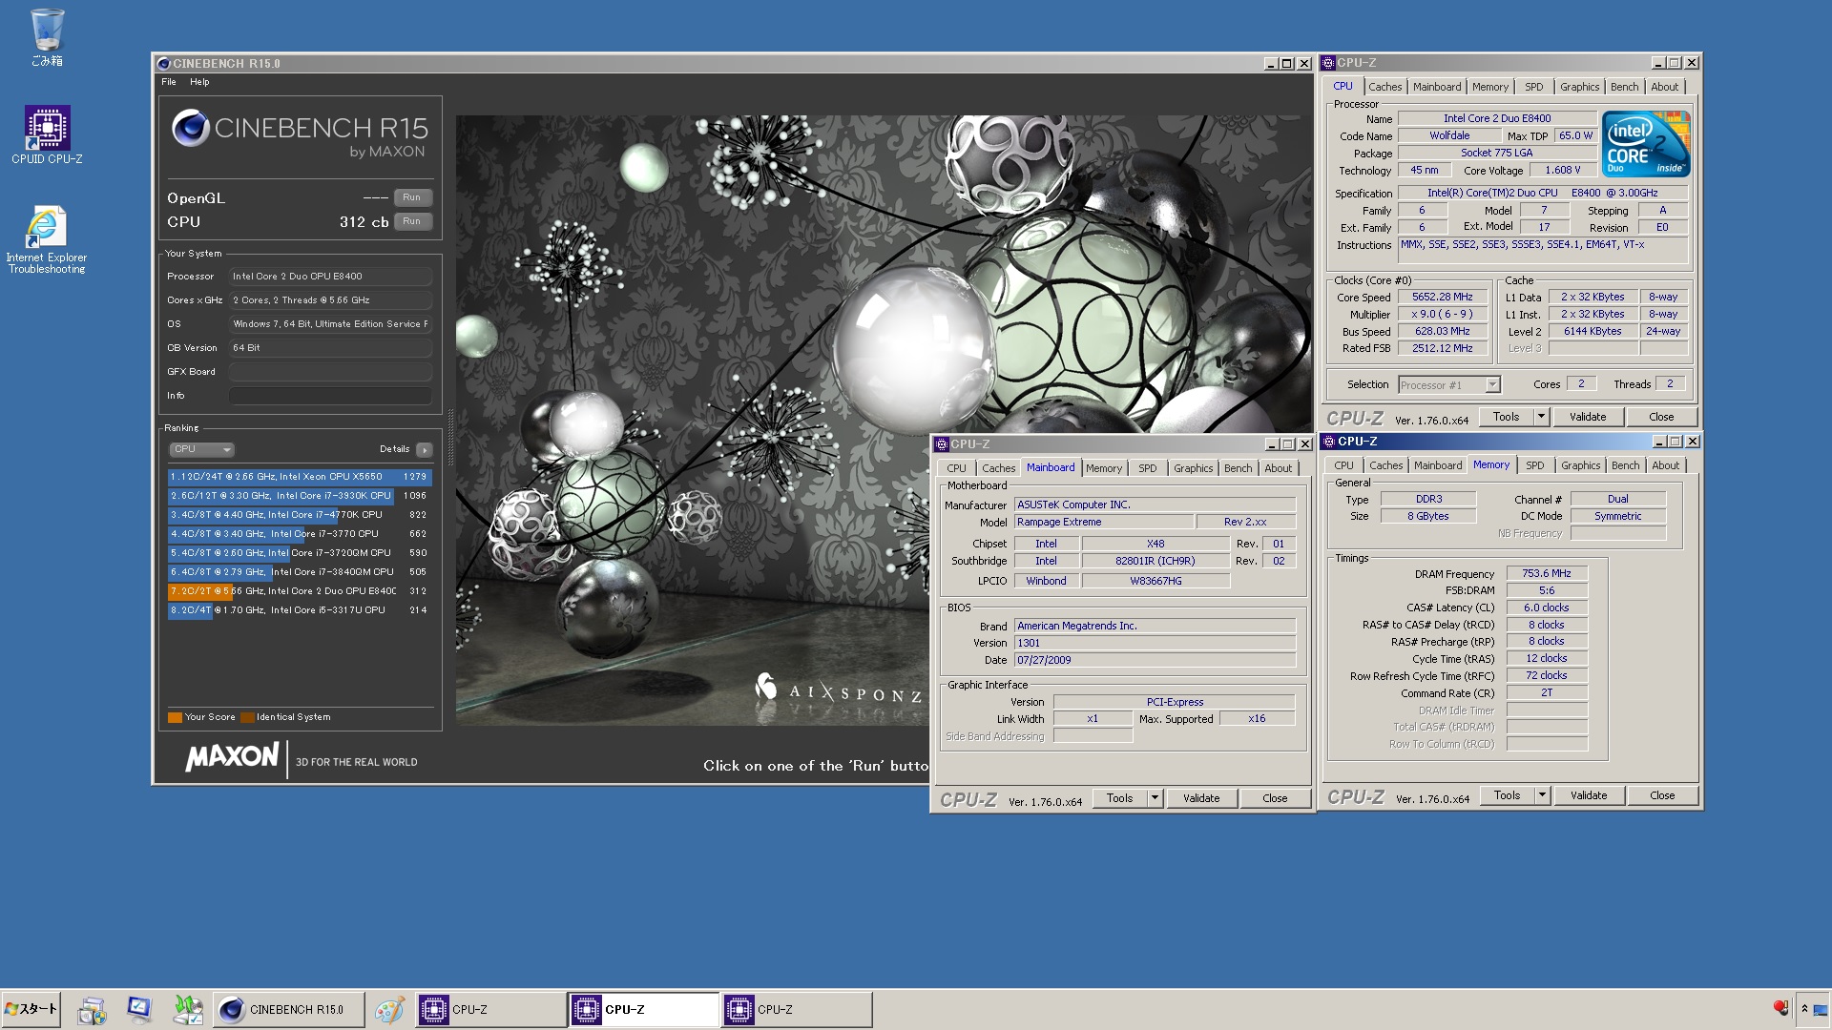Click Validate in CPU-Z CPU window
The image size is (1832, 1030).
click(x=1588, y=417)
